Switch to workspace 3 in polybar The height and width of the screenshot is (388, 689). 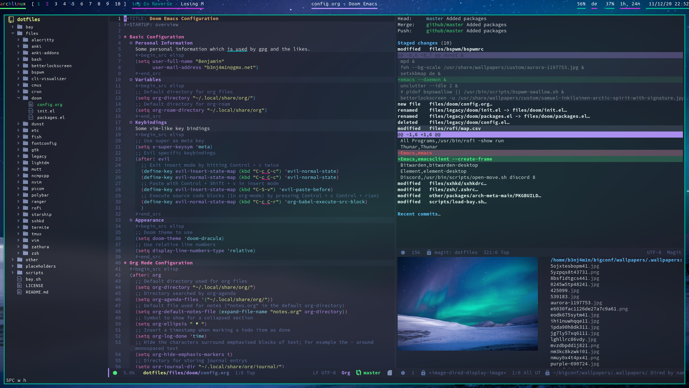56,4
